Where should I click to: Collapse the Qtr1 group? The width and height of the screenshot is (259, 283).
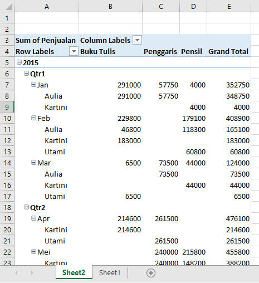point(26,74)
